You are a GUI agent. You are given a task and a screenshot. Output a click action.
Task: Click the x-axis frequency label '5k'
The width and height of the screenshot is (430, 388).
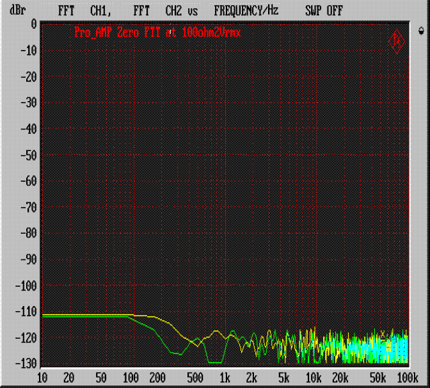point(284,378)
